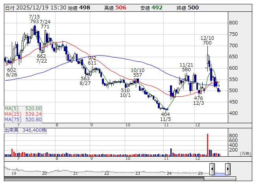The width and height of the screenshot is (257, 185).
Task: Click the 7/22 662 price label
Action: point(41,59)
